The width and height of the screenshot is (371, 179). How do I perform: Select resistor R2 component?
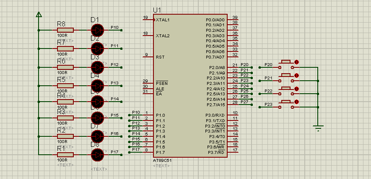click(x=65, y=136)
